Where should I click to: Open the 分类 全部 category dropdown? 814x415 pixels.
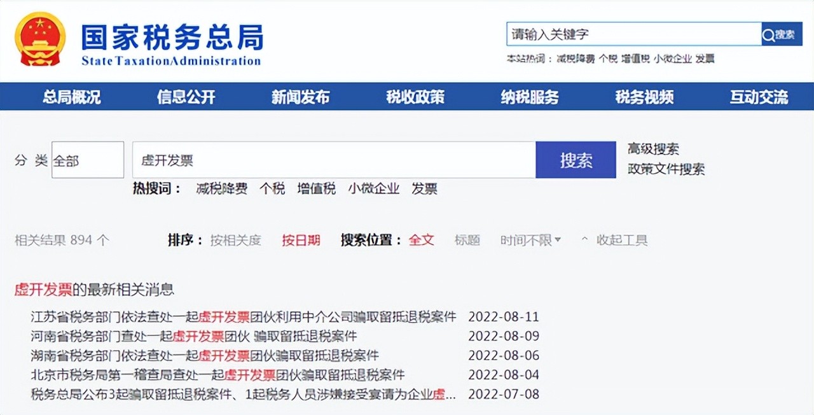coord(87,160)
